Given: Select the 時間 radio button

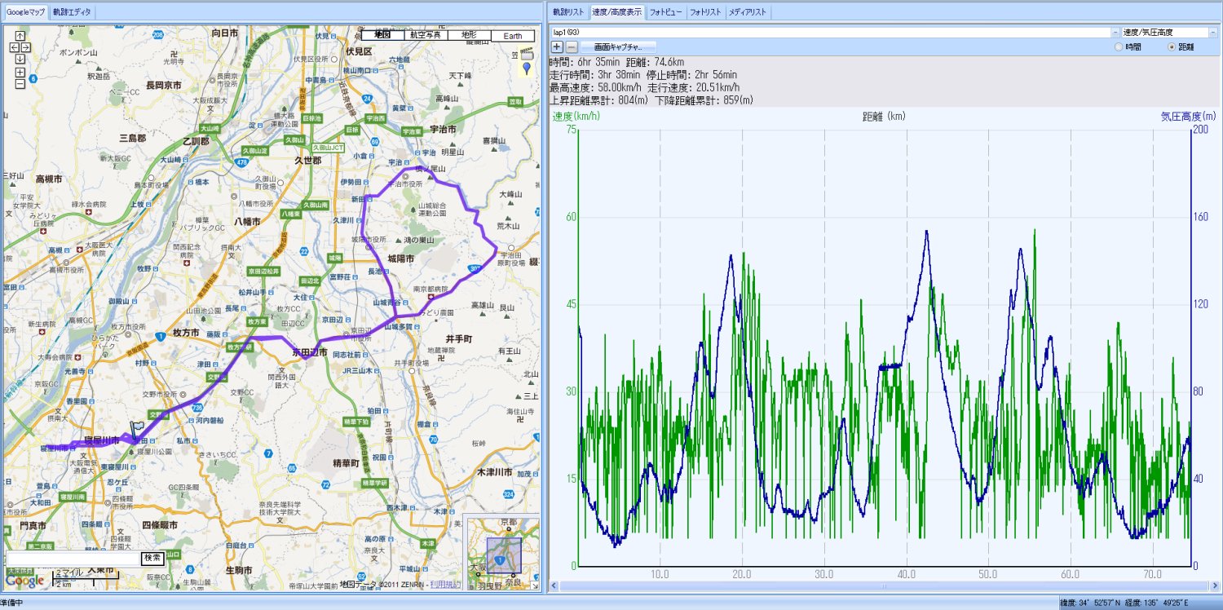Looking at the screenshot, I should pyautogui.click(x=1119, y=47).
